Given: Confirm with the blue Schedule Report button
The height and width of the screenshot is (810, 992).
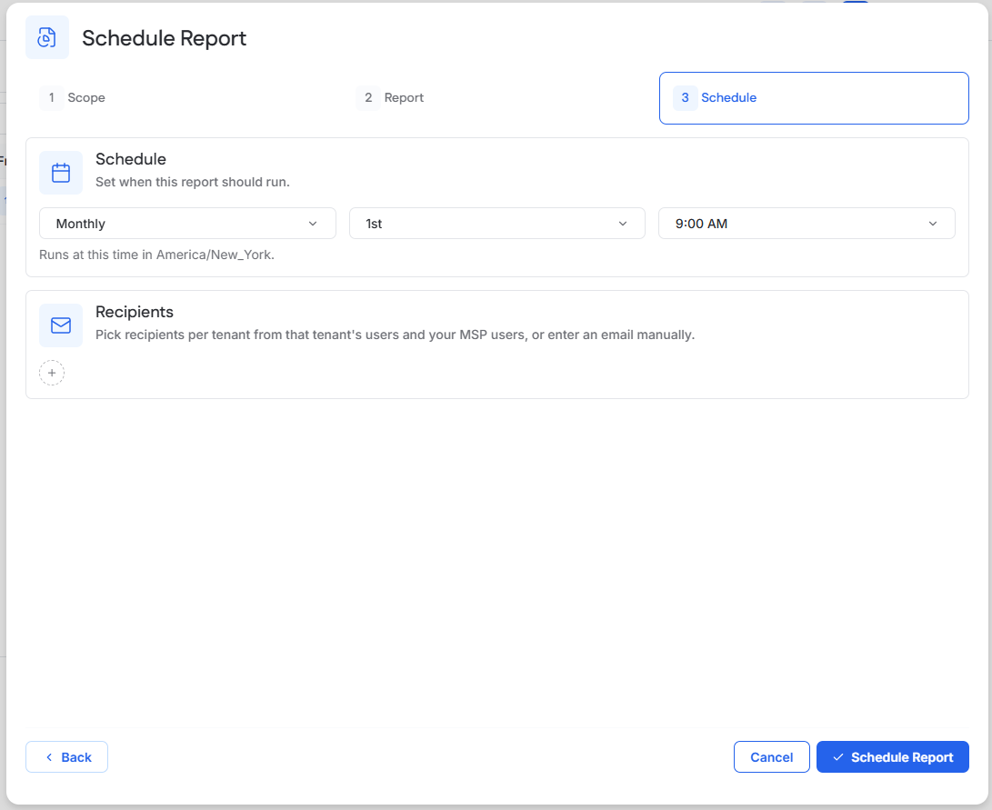Looking at the screenshot, I should [893, 757].
